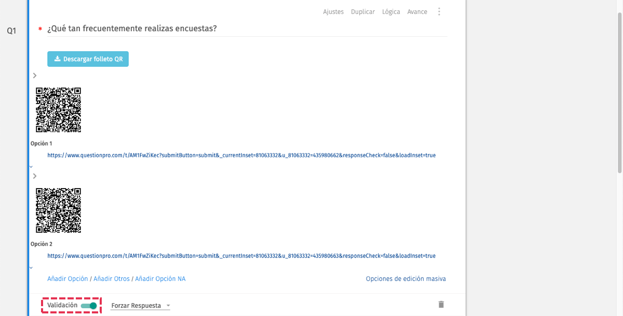The height and width of the screenshot is (316, 623).
Task: Click the Añadir Opción link
Action: coord(67,279)
